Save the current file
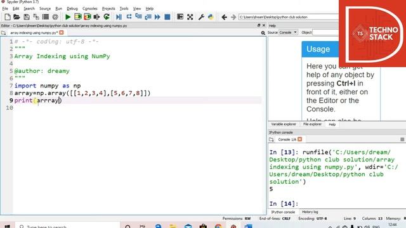Screen dimensions: 406x228 [x=27, y=17]
